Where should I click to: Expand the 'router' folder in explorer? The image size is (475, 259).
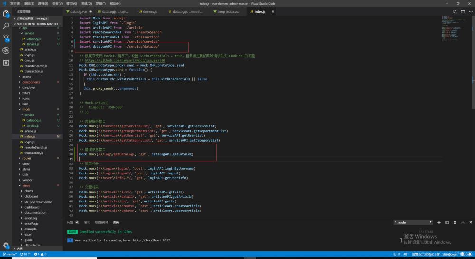[x=27, y=158]
